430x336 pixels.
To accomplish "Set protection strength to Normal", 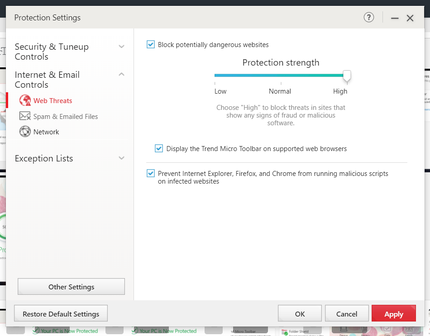I will (x=280, y=91).
